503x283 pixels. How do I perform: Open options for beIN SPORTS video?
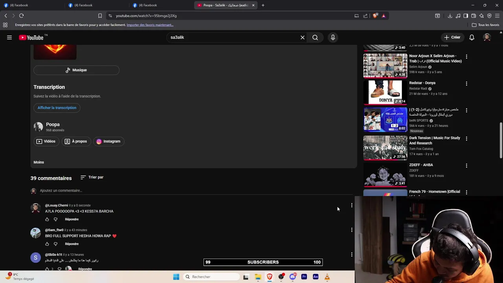[x=466, y=111]
